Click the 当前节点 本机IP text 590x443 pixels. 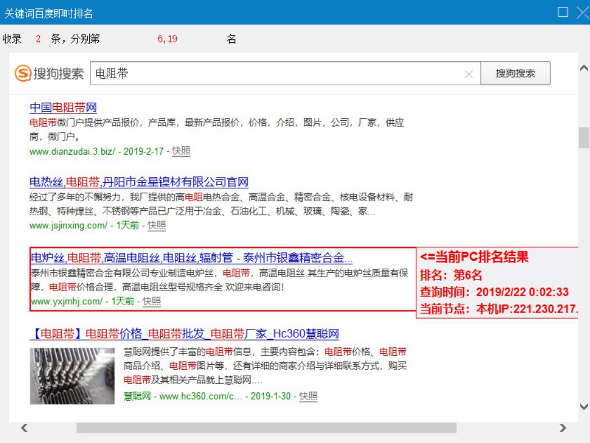click(498, 309)
